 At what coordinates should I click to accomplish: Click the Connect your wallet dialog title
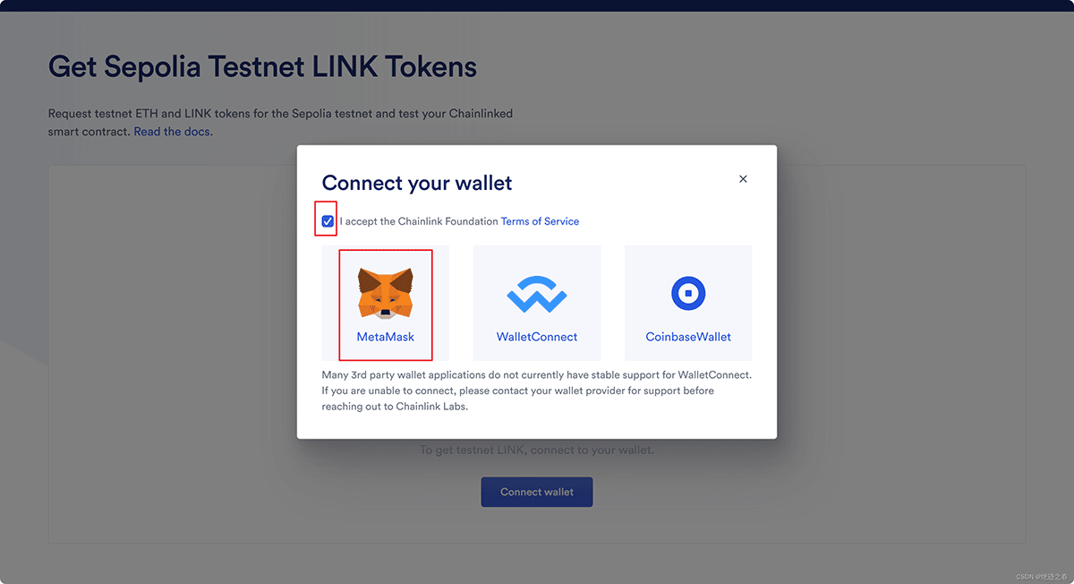417,183
